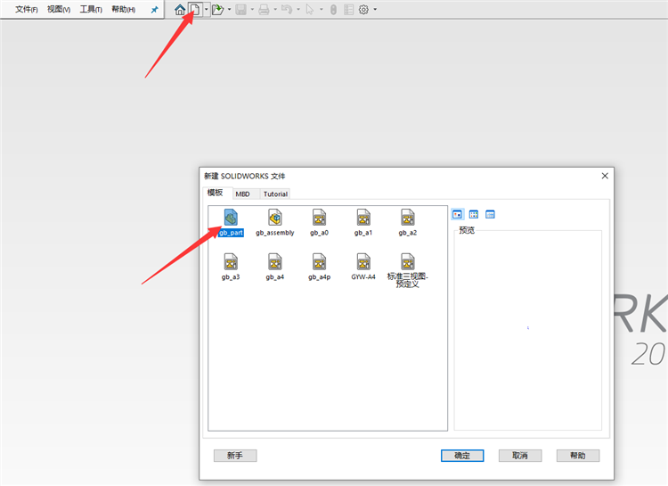Viewport: 668px width, 486px height.
Task: Open the Home welcome icon
Action: [x=180, y=10]
